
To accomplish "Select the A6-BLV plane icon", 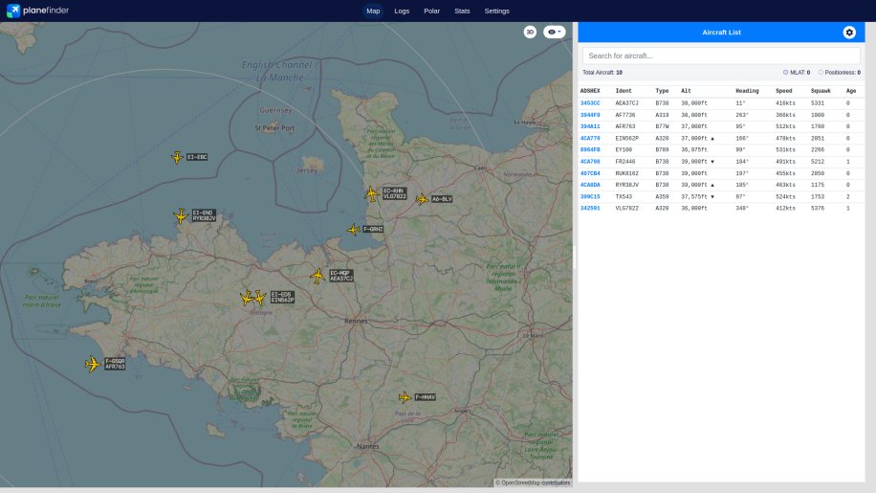I will click(422, 199).
